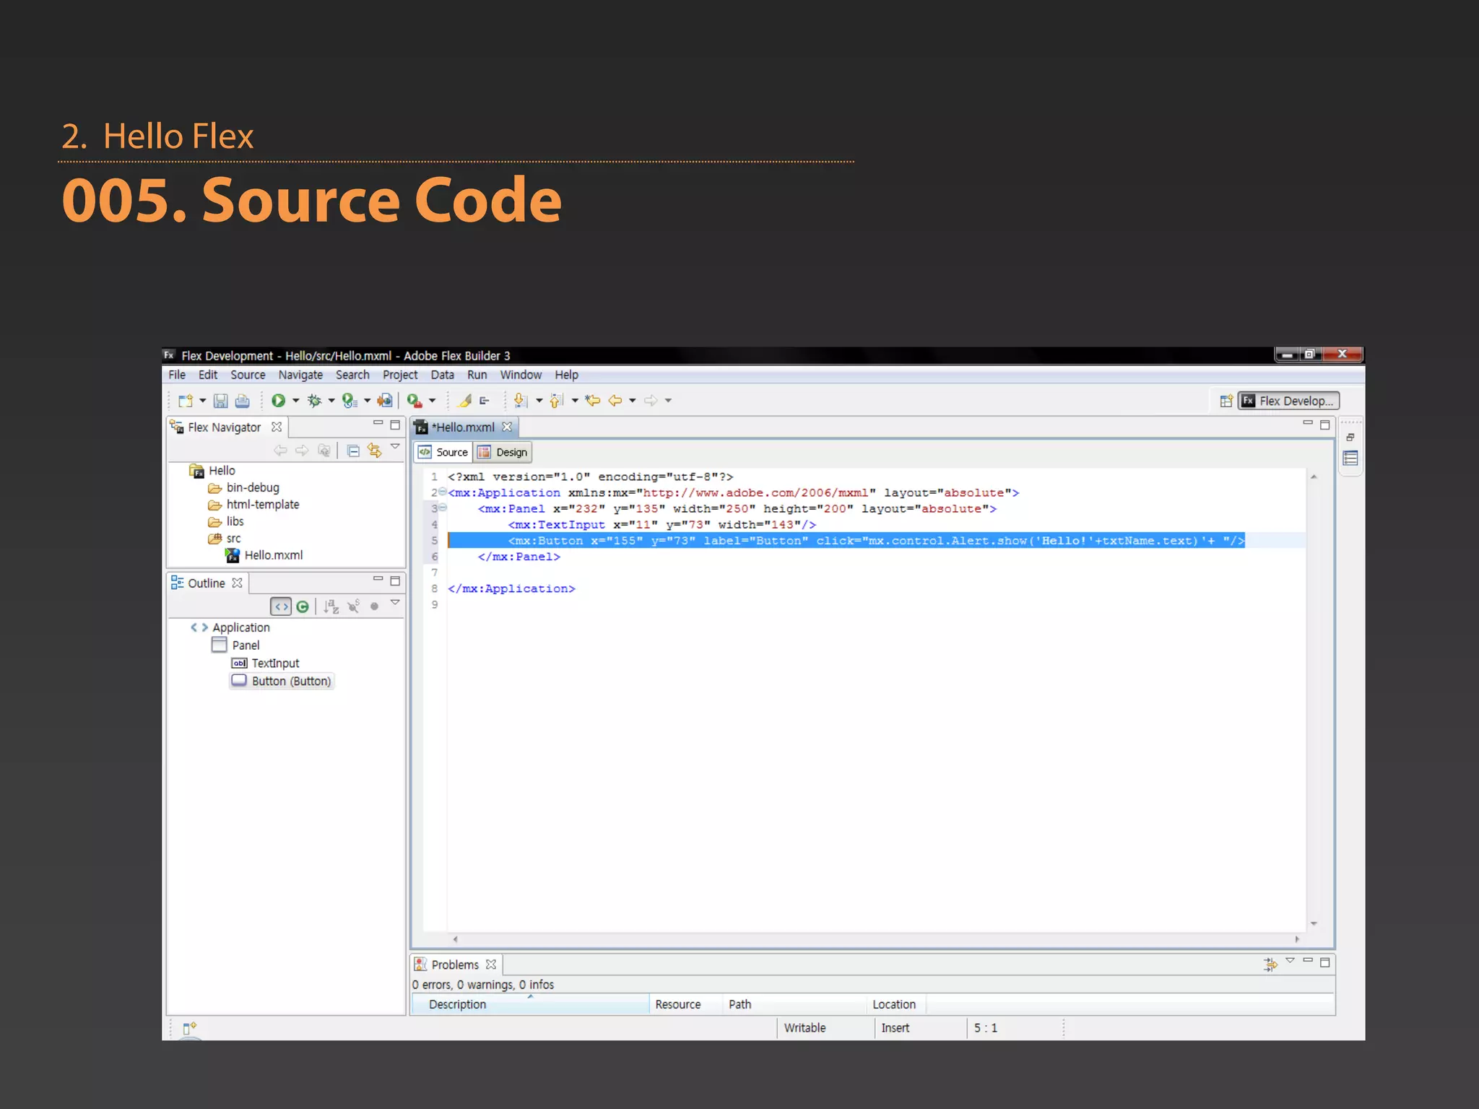Click the Location column header
The width and height of the screenshot is (1479, 1109).
pyautogui.click(x=895, y=1004)
